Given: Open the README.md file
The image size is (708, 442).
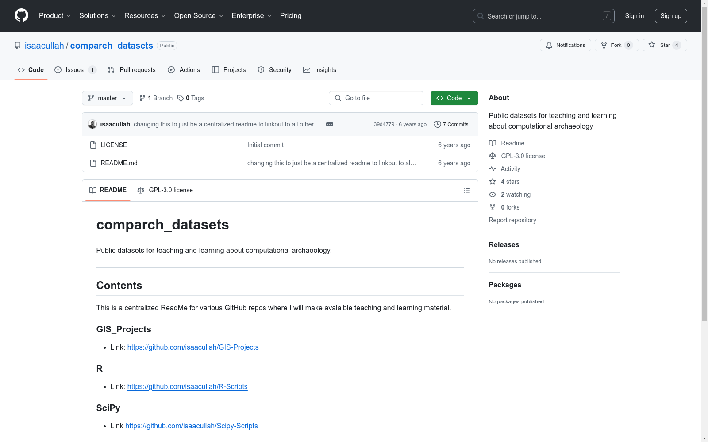Looking at the screenshot, I should (119, 163).
